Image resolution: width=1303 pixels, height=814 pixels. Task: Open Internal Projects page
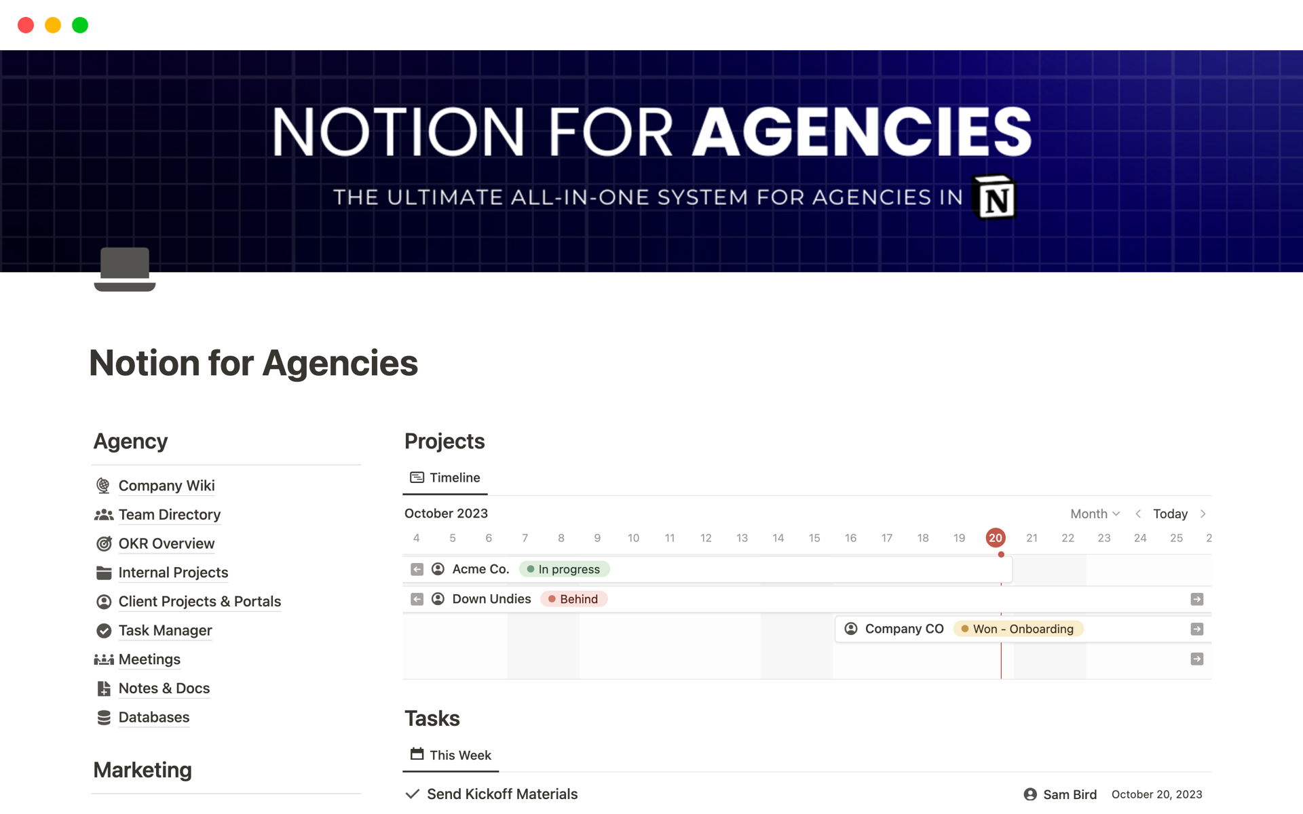pyautogui.click(x=172, y=572)
